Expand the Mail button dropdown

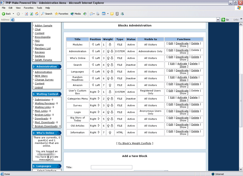[x=94, y=14]
